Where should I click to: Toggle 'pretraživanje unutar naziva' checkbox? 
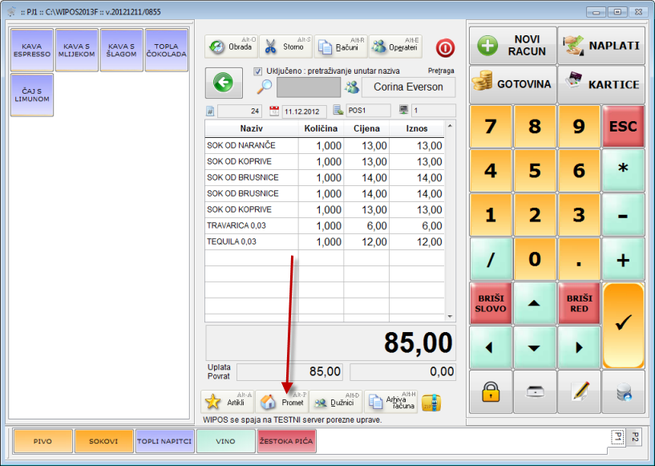pyautogui.click(x=258, y=71)
